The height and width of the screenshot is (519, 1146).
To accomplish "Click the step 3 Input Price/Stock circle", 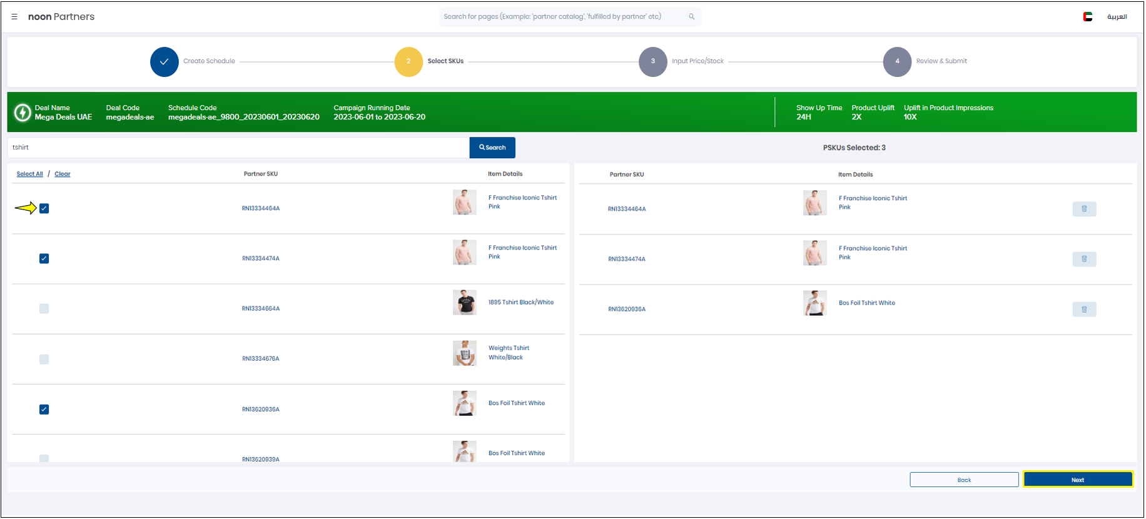I will (653, 62).
